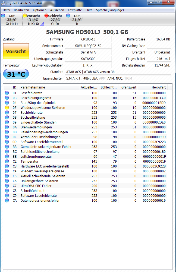
Task: Click status orb of Hardware ECC wiederhergestellt
Action: 7,166
